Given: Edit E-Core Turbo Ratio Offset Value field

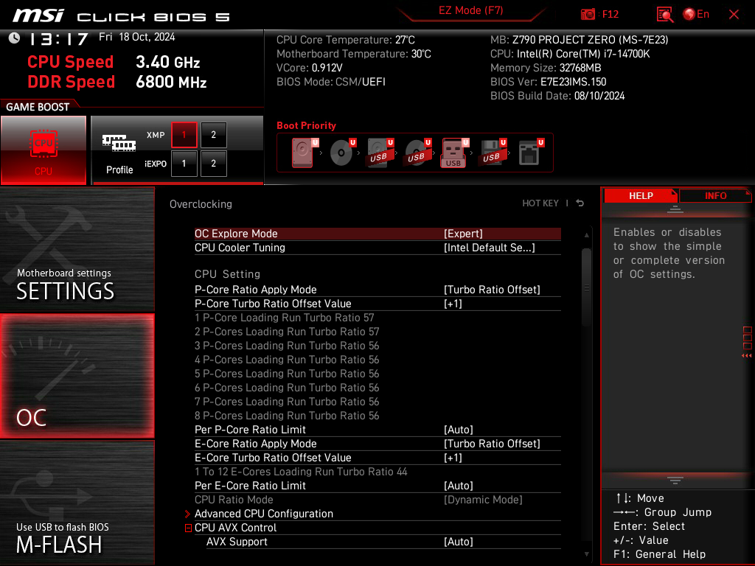Looking at the screenshot, I should pyautogui.click(x=453, y=458).
